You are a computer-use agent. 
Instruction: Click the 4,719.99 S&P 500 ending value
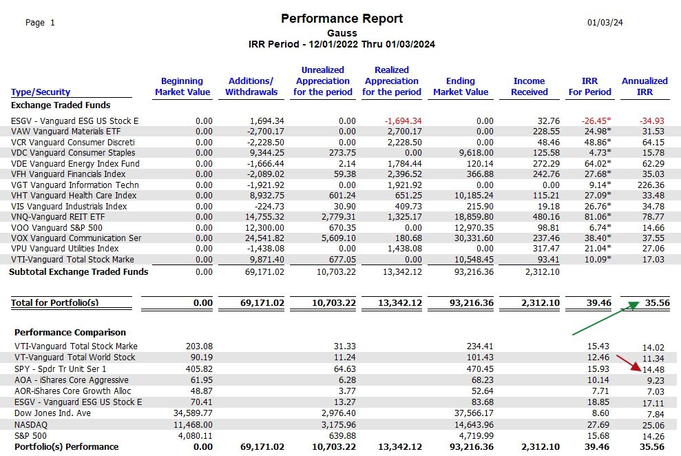476,435
